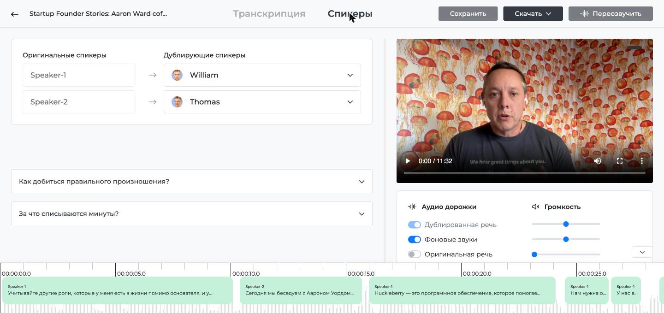Click the video progress bar

[x=525, y=173]
